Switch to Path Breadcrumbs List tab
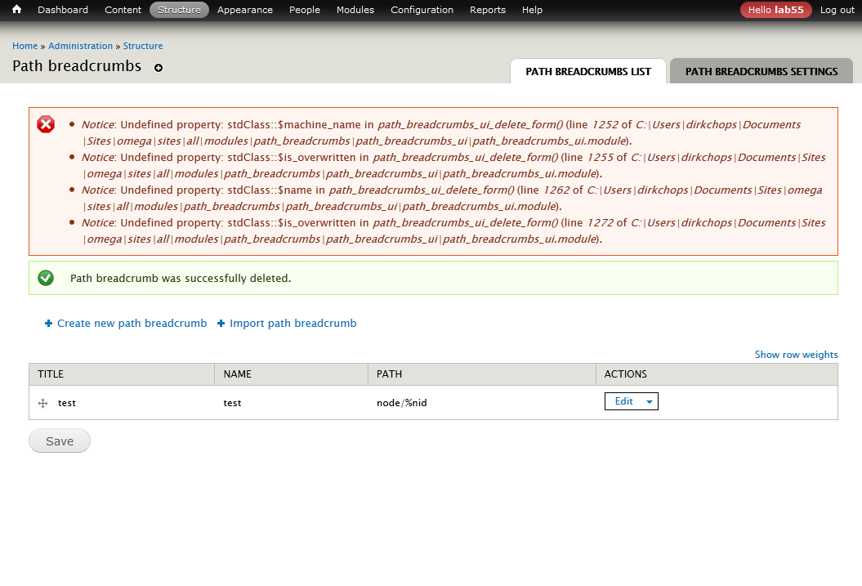 pos(588,71)
